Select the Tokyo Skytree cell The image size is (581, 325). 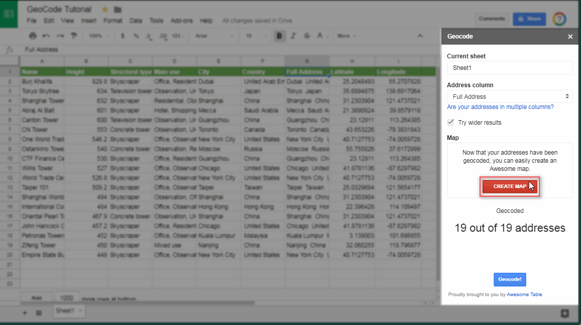[x=42, y=91]
